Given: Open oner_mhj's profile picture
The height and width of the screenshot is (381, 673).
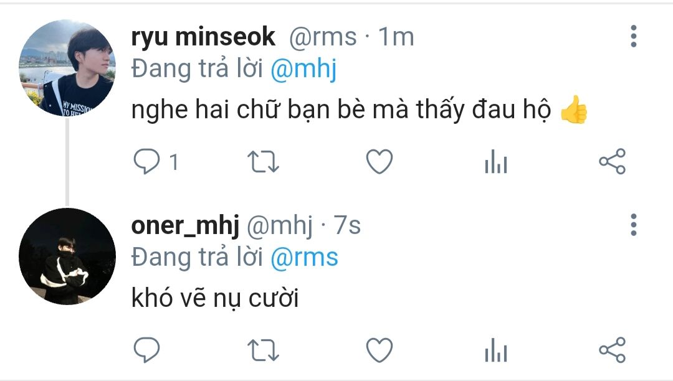Looking at the screenshot, I should click(x=67, y=256).
